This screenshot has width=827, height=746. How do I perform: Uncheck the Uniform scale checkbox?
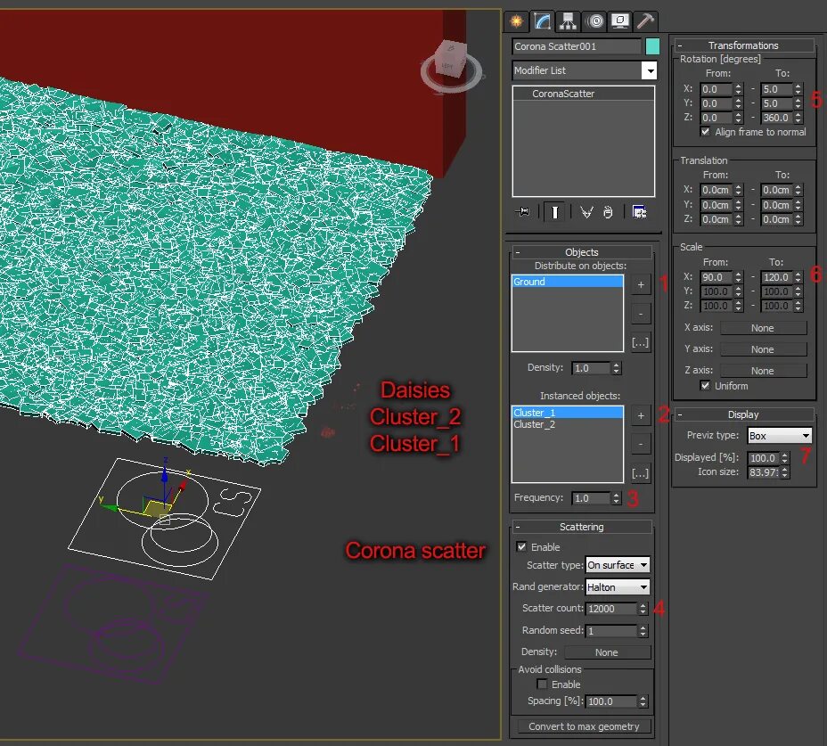[707, 385]
